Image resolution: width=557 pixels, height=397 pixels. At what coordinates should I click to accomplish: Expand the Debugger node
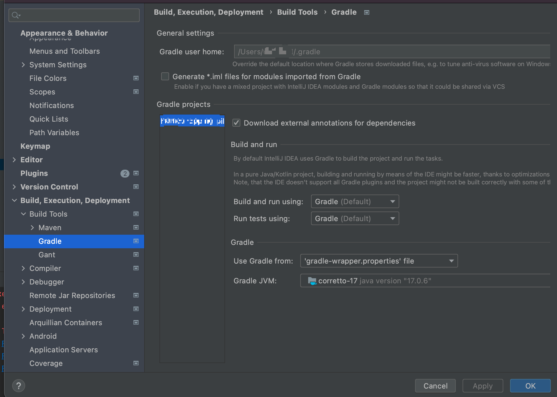point(23,282)
